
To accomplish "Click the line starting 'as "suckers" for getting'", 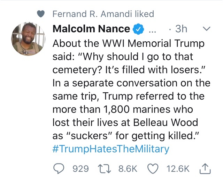I will coord(126,136).
